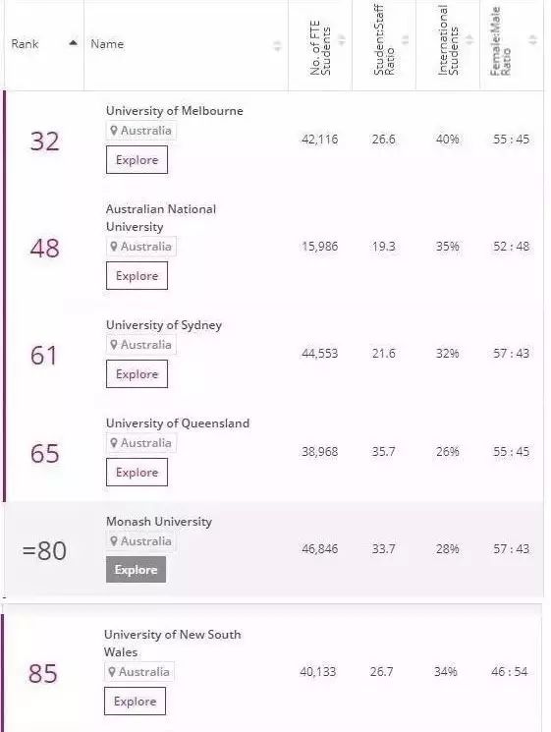Viewport: 551px width, 732px height.
Task: Explore University of New South Wales
Action: (x=135, y=701)
